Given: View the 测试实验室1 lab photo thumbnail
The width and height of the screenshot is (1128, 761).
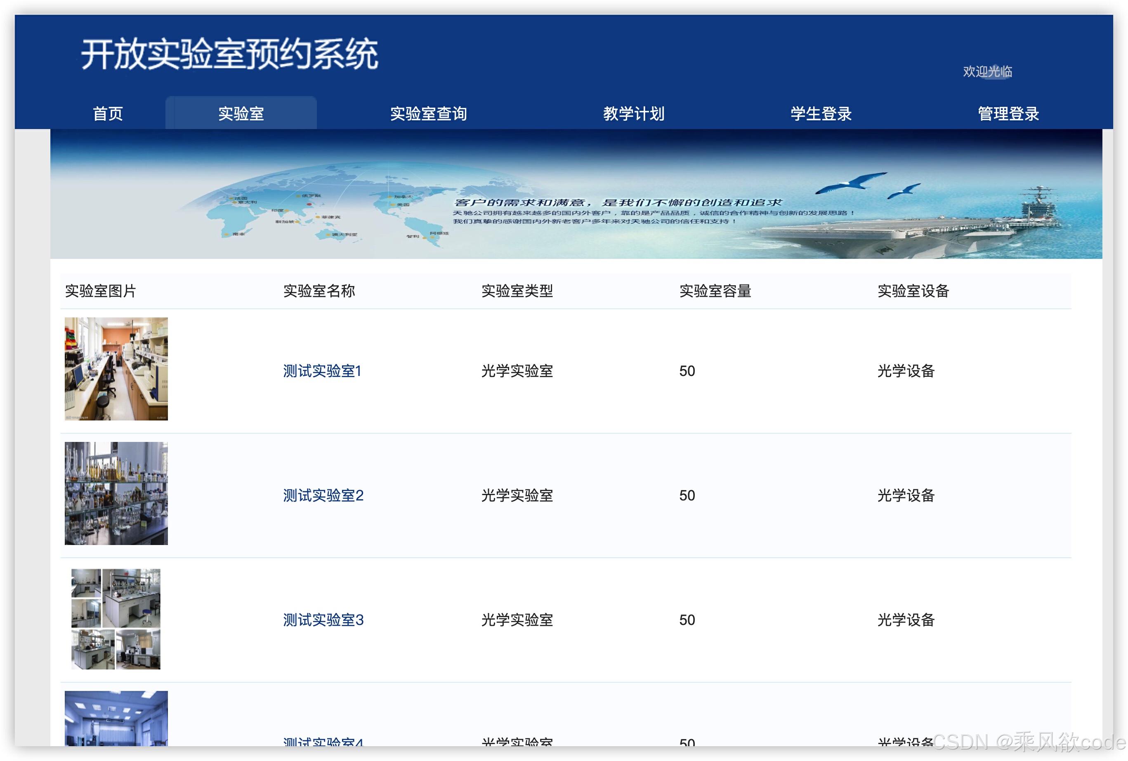Looking at the screenshot, I should pos(116,370).
